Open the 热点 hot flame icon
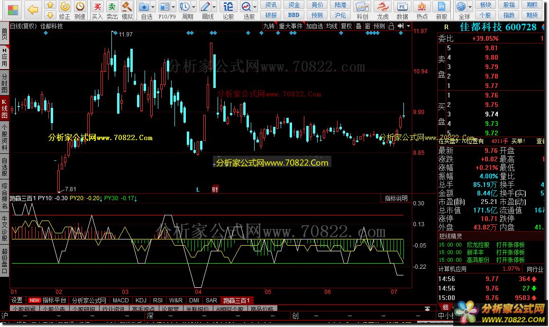The height and width of the screenshot is (327, 549). [x=421, y=7]
